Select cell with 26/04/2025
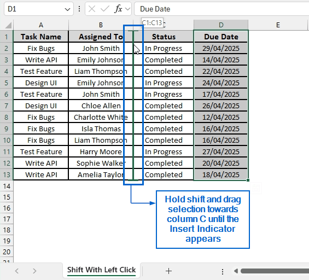Screen dimensions: 309x280 (x=221, y=106)
